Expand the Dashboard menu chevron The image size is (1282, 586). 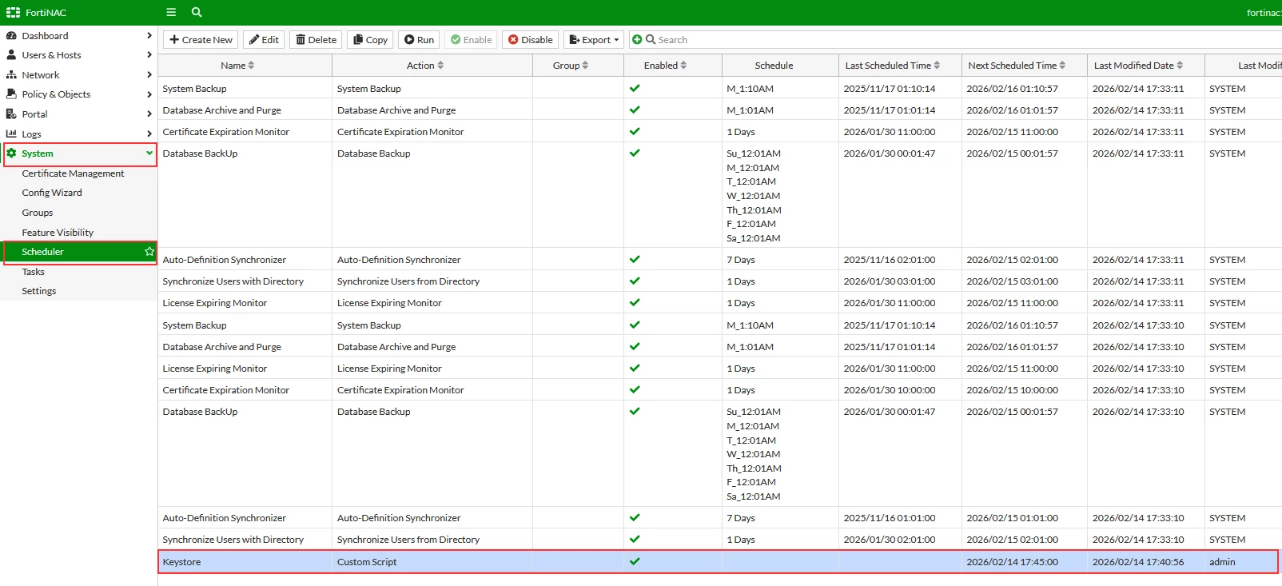[x=149, y=36]
